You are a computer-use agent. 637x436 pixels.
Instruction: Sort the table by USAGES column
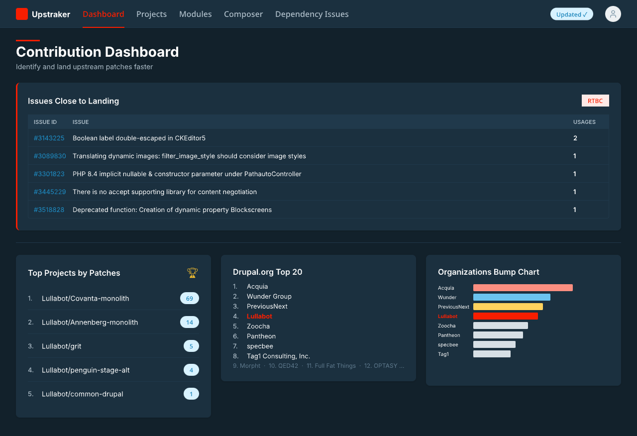[x=584, y=122]
